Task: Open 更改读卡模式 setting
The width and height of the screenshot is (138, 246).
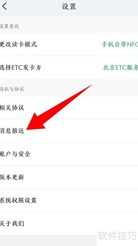Action: point(69,44)
